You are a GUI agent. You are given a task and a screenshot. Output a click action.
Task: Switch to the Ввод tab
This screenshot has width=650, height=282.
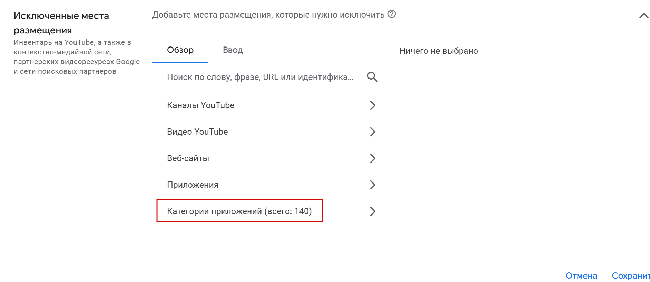(x=233, y=50)
